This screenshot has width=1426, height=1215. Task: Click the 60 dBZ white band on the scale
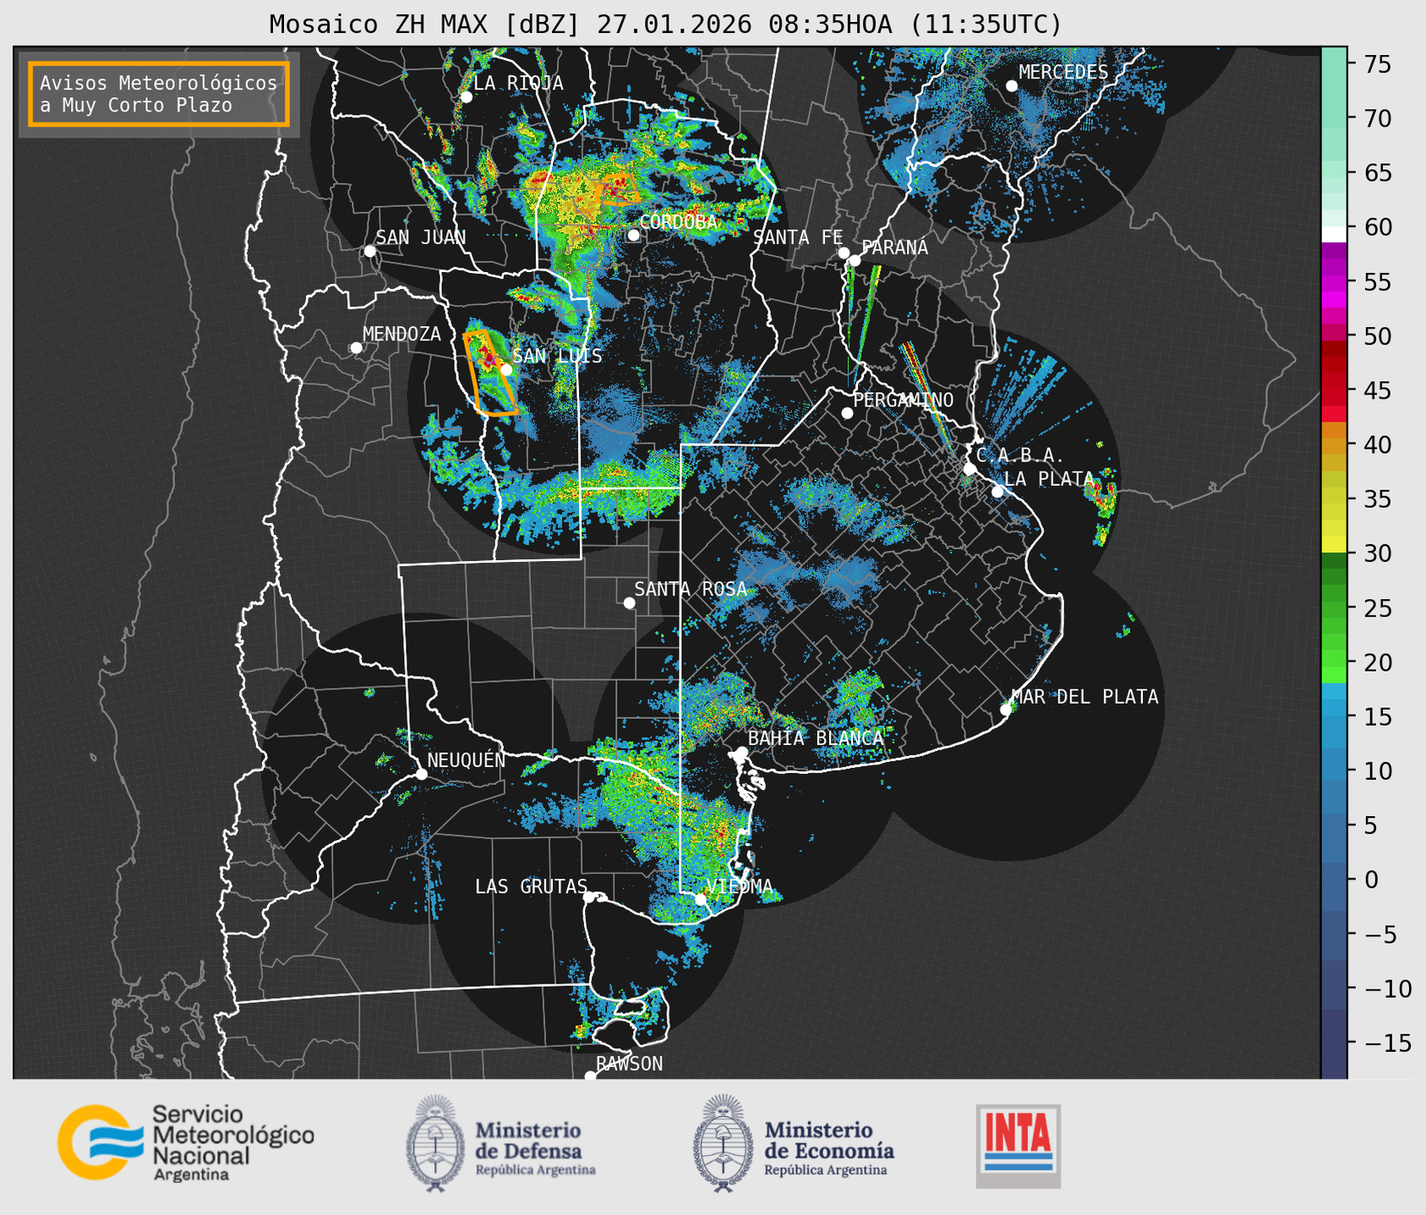(x=1334, y=233)
